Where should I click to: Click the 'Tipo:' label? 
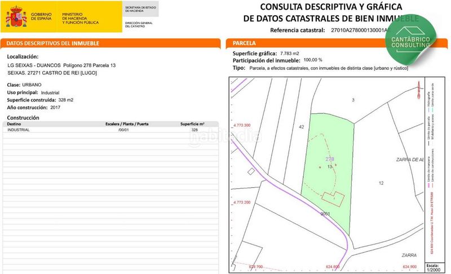point(239,68)
